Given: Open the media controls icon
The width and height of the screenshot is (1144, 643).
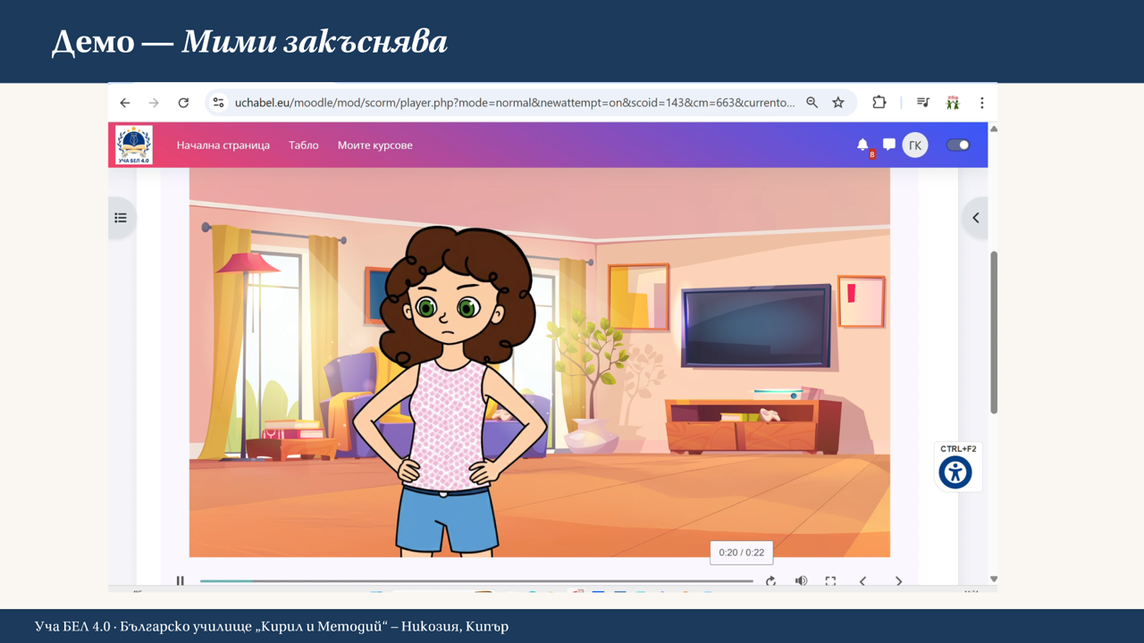Looking at the screenshot, I should 923,103.
